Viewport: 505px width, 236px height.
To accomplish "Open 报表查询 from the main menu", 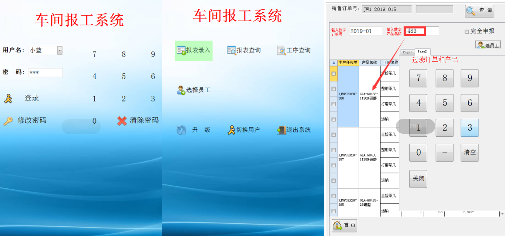I will (x=244, y=50).
